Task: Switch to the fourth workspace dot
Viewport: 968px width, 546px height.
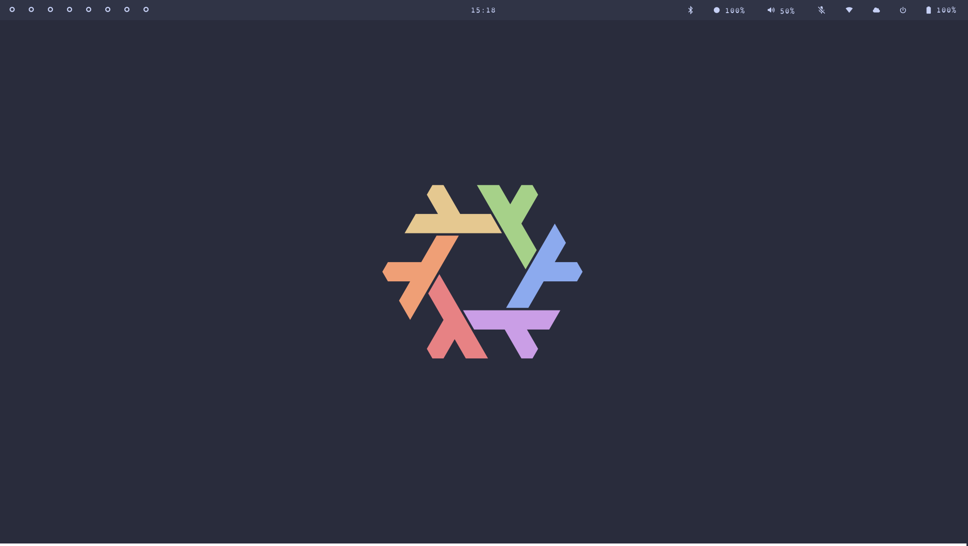Action: point(69,9)
